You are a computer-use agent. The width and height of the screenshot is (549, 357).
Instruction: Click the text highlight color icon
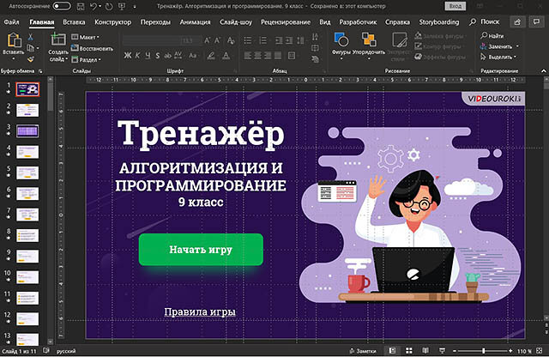pyautogui.click(x=211, y=56)
